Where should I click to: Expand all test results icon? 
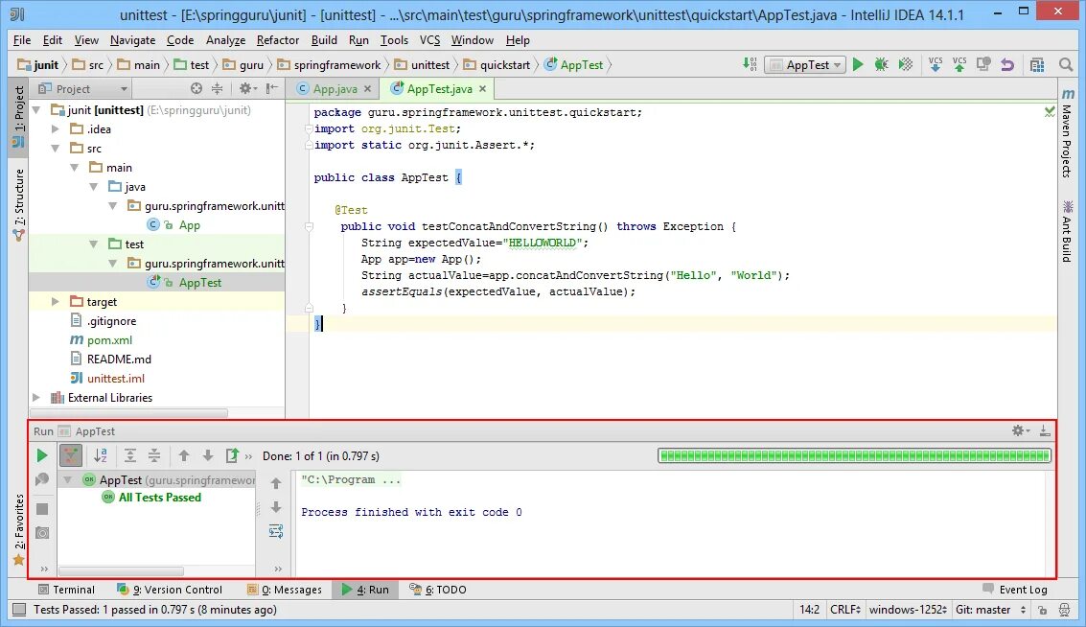point(129,456)
